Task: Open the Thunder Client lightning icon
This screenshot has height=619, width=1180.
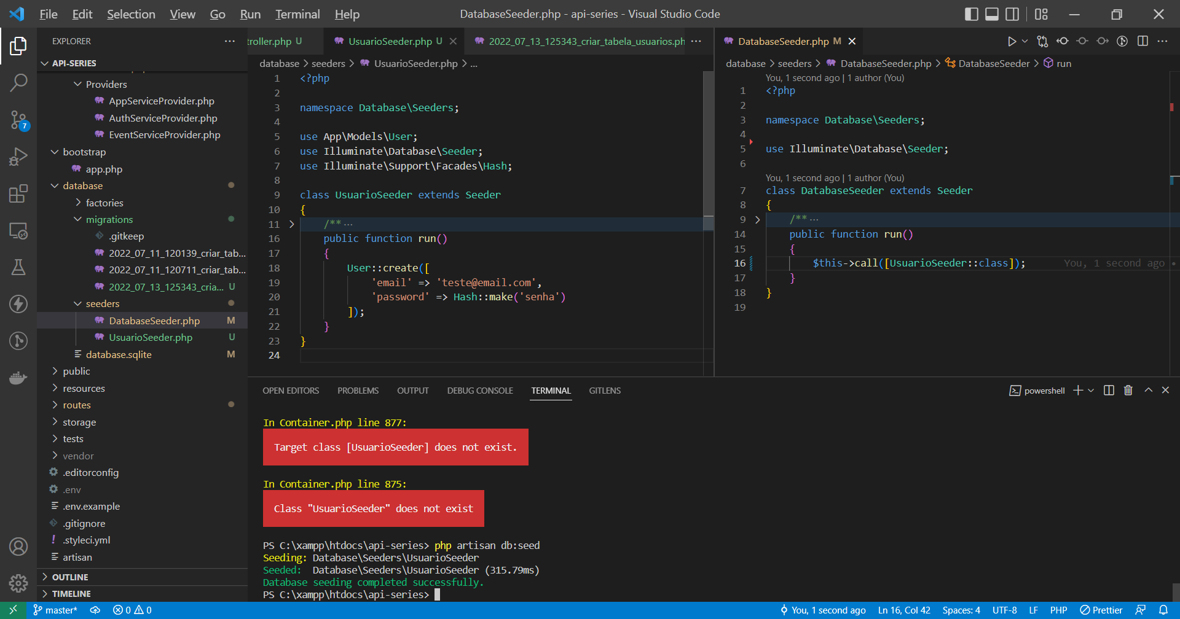Action: [x=18, y=304]
